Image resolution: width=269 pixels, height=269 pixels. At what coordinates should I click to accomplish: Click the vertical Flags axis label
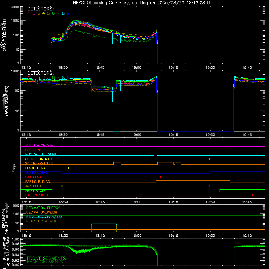click(13, 168)
